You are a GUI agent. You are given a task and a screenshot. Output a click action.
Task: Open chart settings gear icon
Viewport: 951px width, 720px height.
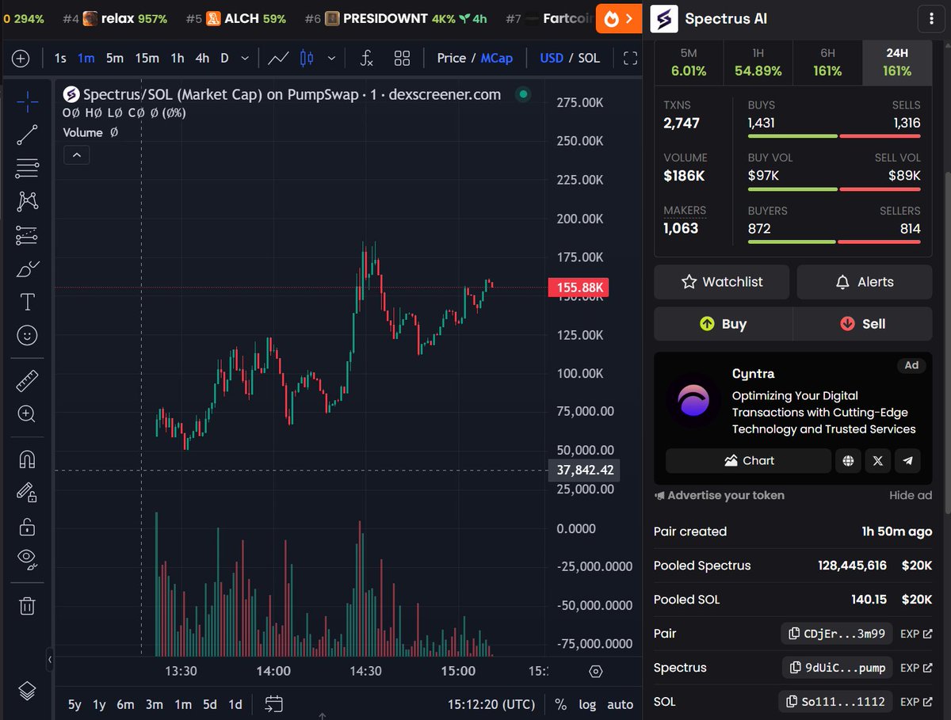(x=596, y=672)
